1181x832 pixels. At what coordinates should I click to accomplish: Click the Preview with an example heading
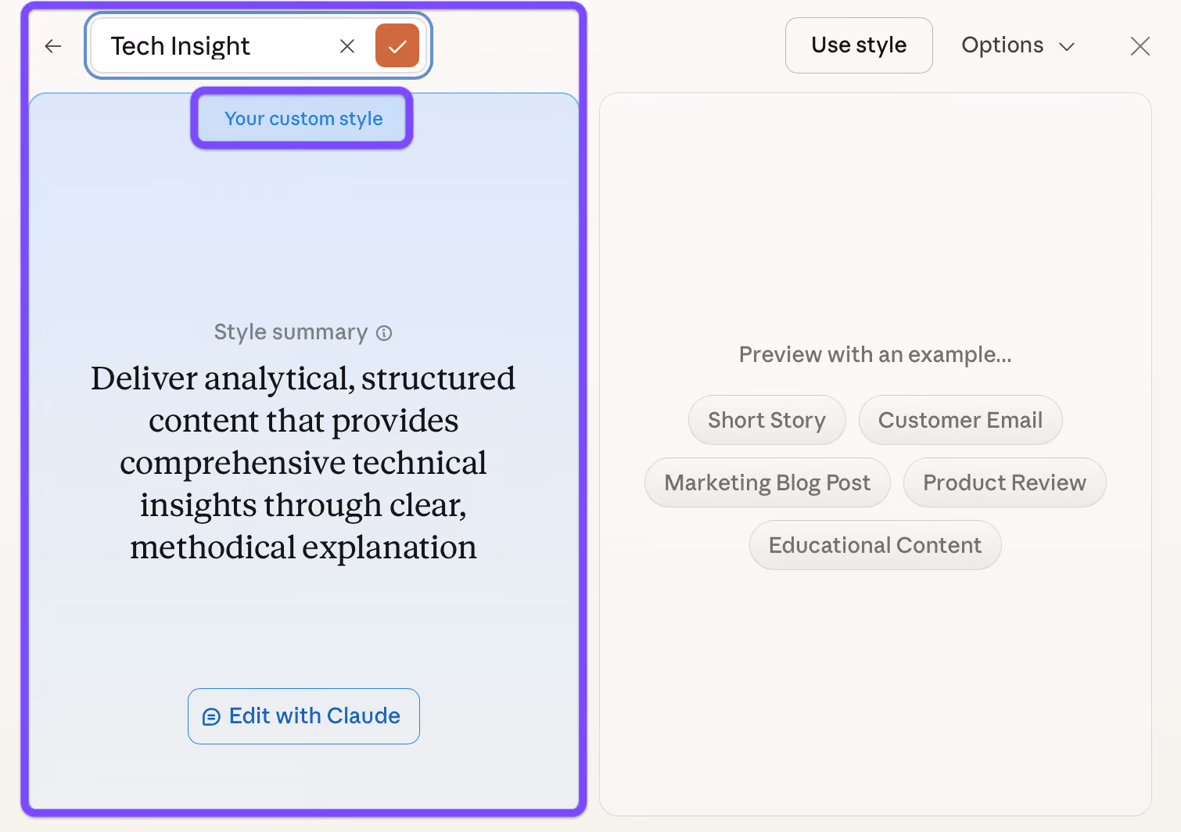875,355
